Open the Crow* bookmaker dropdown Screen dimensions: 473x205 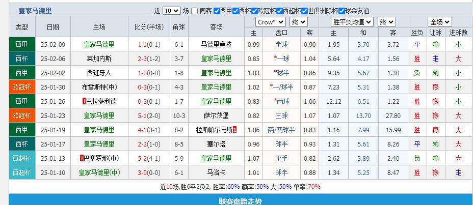pos(271,22)
